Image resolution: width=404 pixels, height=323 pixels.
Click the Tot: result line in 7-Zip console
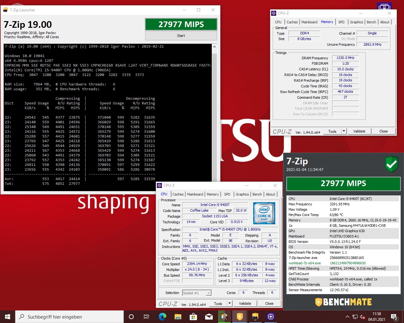42,184
